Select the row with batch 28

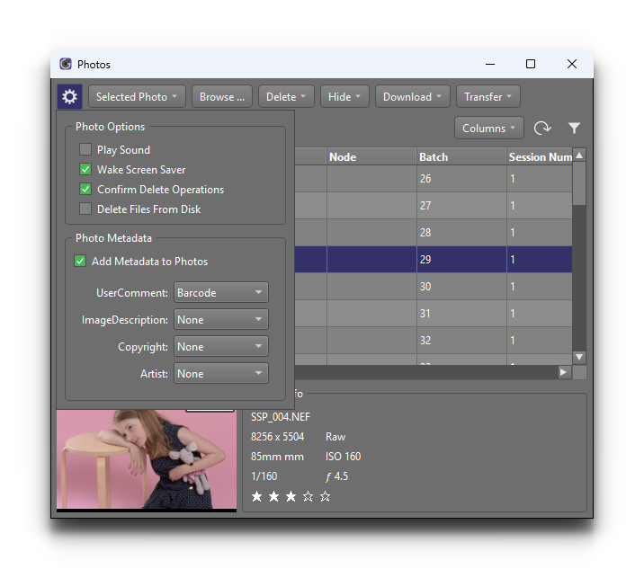pos(434,232)
